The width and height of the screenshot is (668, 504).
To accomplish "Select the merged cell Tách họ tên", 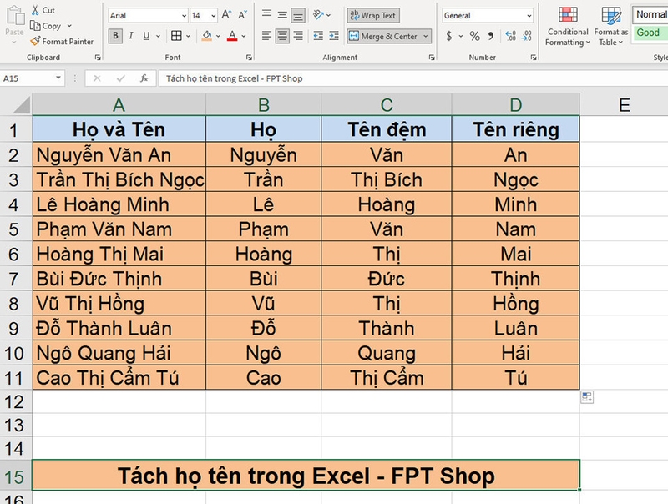I will pos(306,476).
